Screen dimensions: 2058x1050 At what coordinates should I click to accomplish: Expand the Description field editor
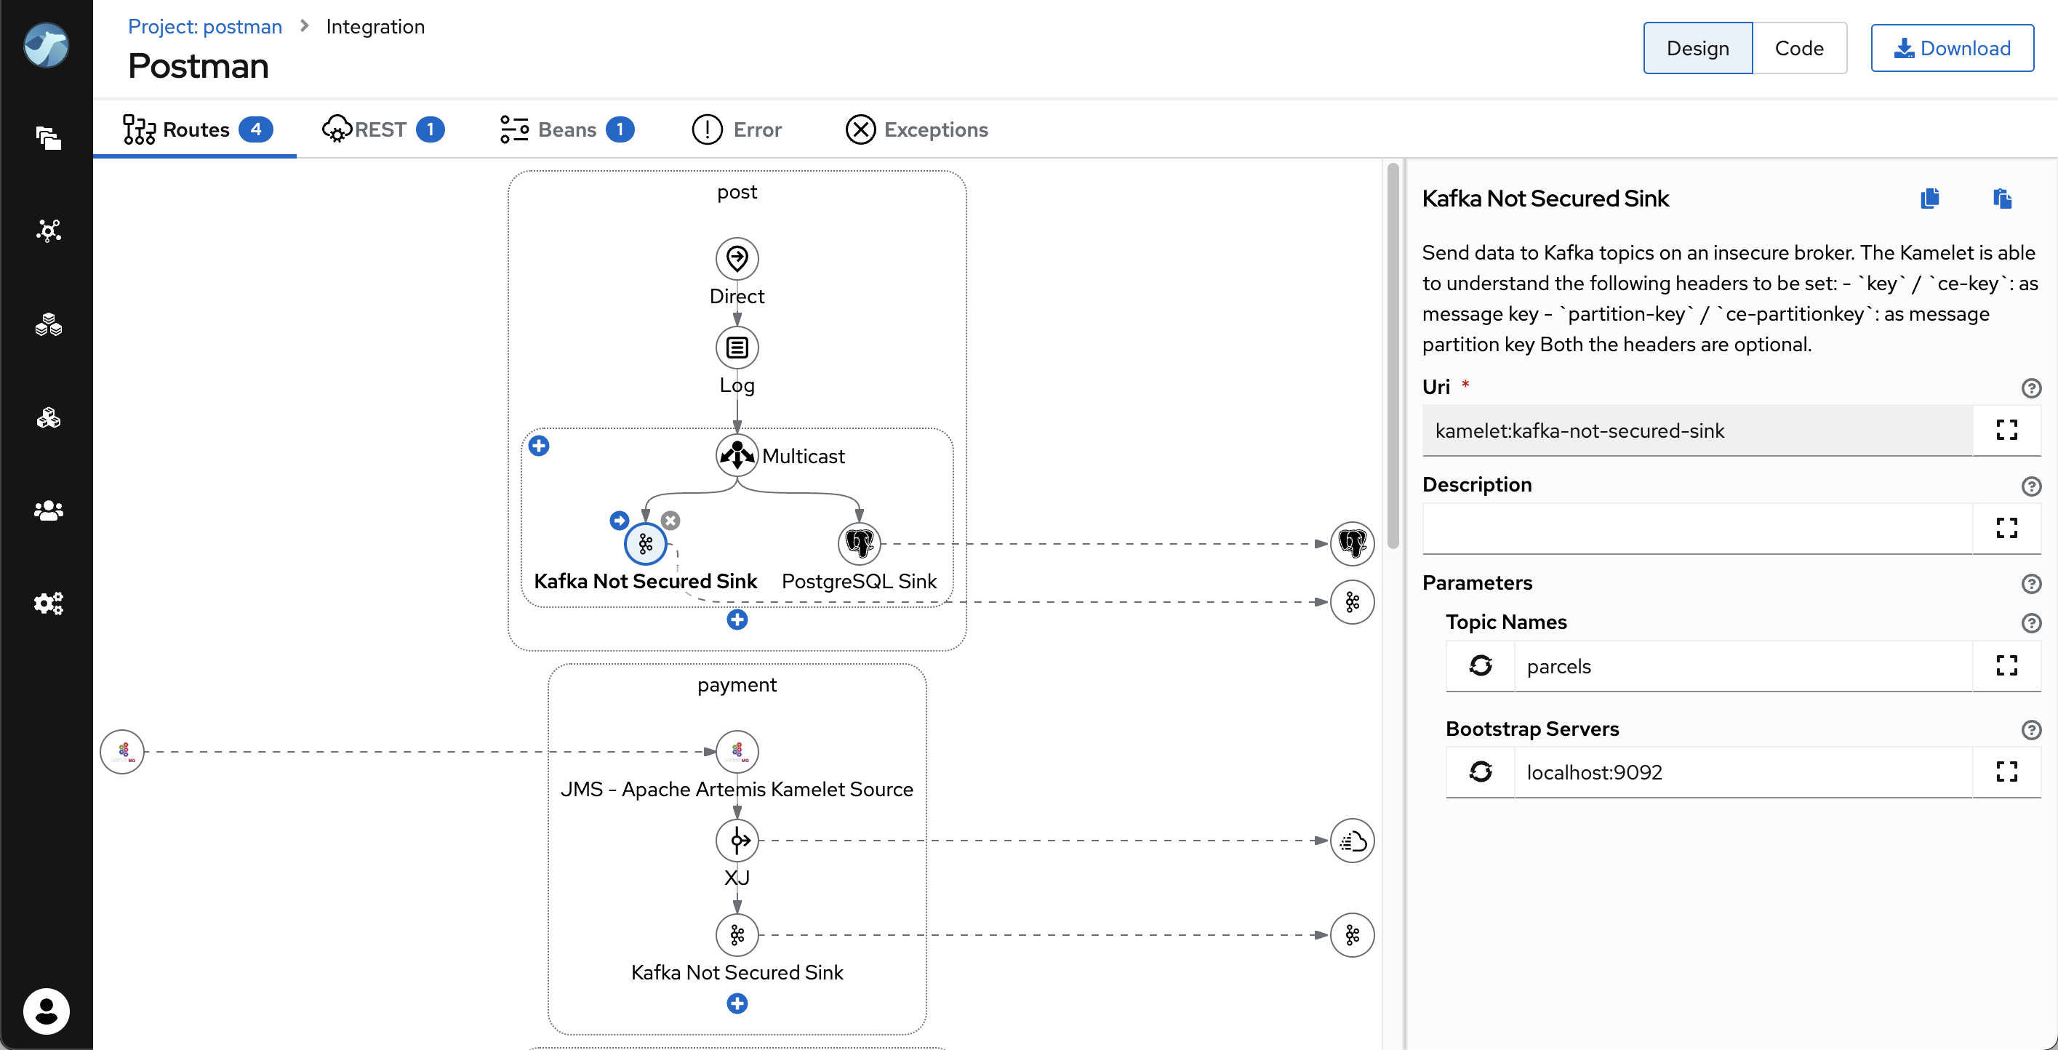pos(2006,528)
